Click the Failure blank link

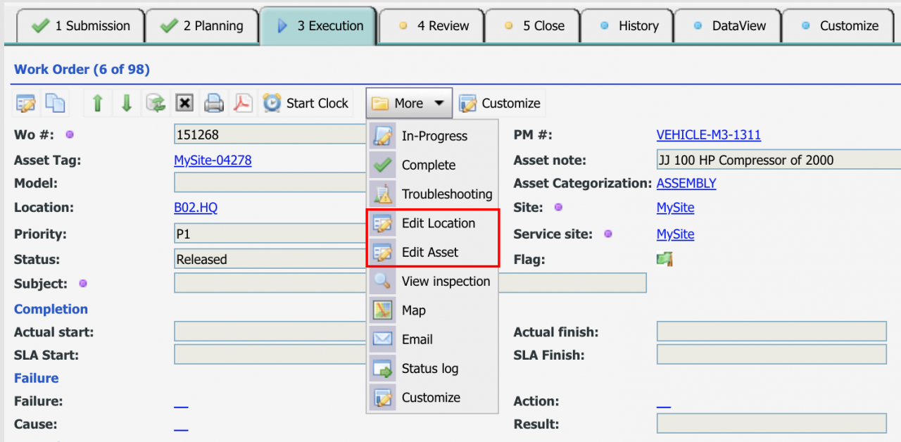181,403
